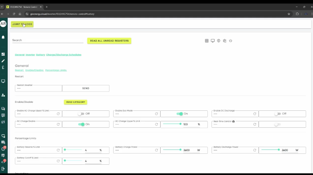313x175 pixels.
Task: Toggle the Enable AC Charge Upper % Limit switch
Action: coord(81,114)
